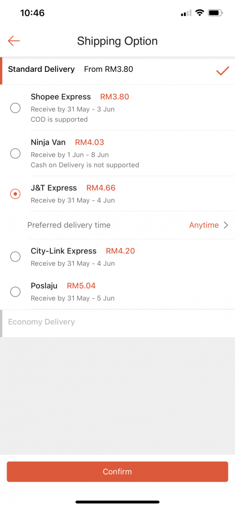Tap the battery indicator icon
The height and width of the screenshot is (508, 235).
tap(215, 13)
